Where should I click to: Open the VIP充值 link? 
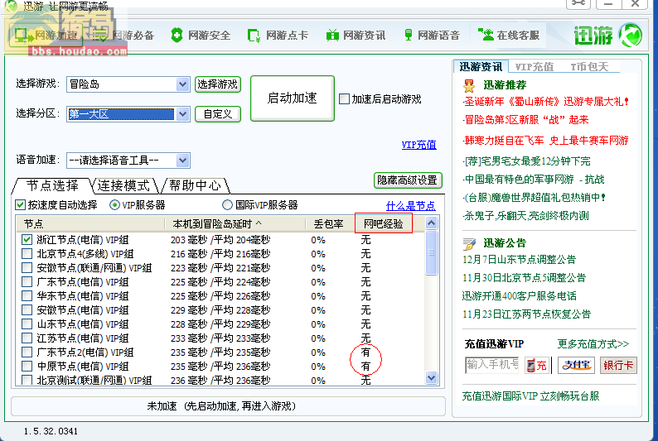[x=419, y=145]
